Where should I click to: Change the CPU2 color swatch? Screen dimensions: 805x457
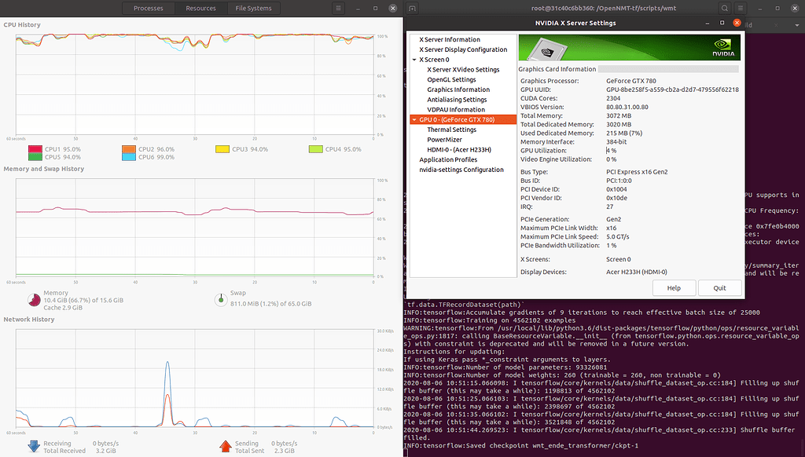(x=129, y=149)
